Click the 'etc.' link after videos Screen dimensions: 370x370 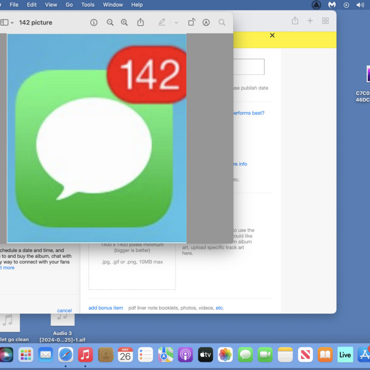pos(220,308)
